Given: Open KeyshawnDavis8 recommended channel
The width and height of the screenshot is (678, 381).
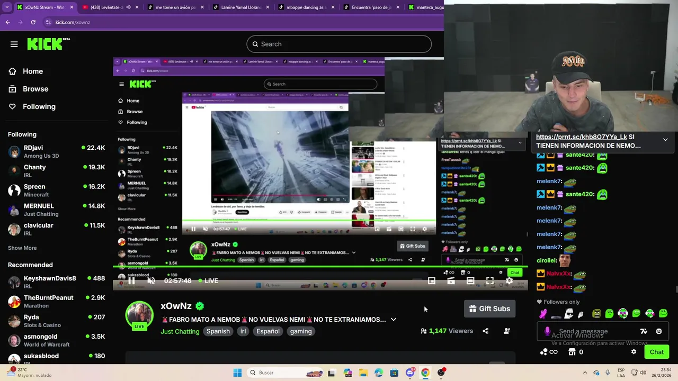Looking at the screenshot, I should pyautogui.click(x=56, y=282).
